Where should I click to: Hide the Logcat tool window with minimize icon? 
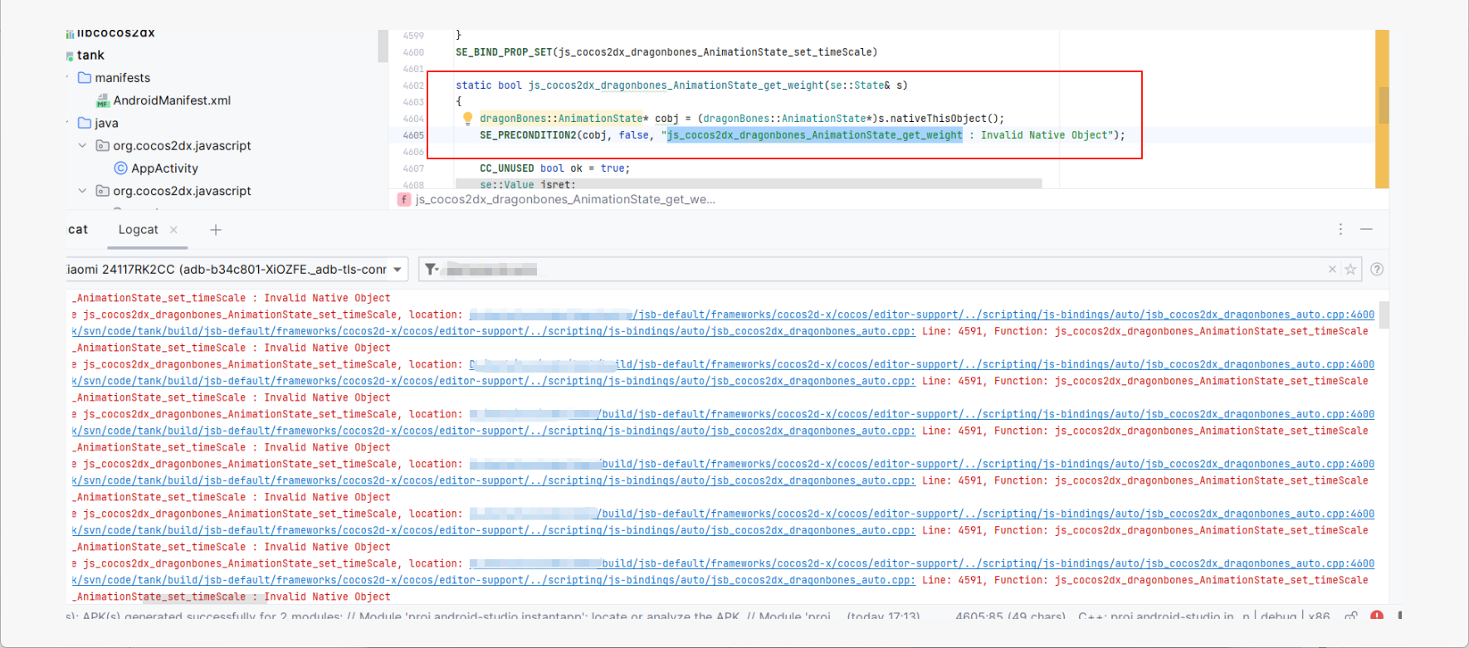1366,229
